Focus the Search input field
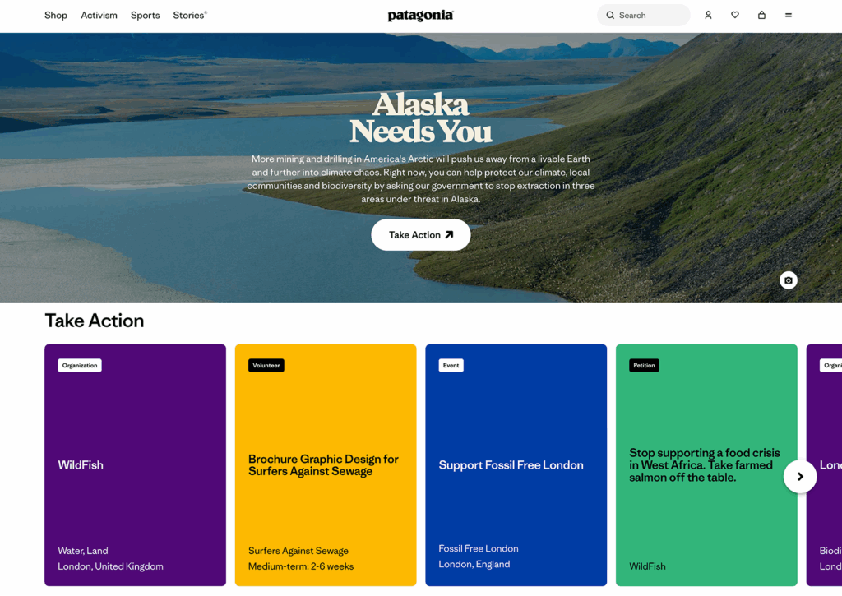842x596 pixels. pyautogui.click(x=643, y=15)
